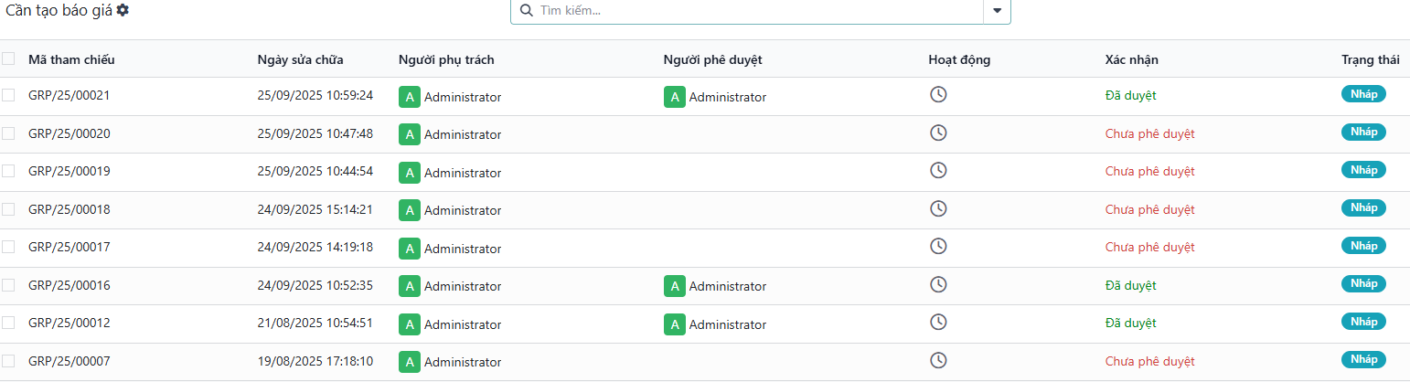Click the Xác nhận column header
This screenshot has height=382, width=1410.
1131,60
